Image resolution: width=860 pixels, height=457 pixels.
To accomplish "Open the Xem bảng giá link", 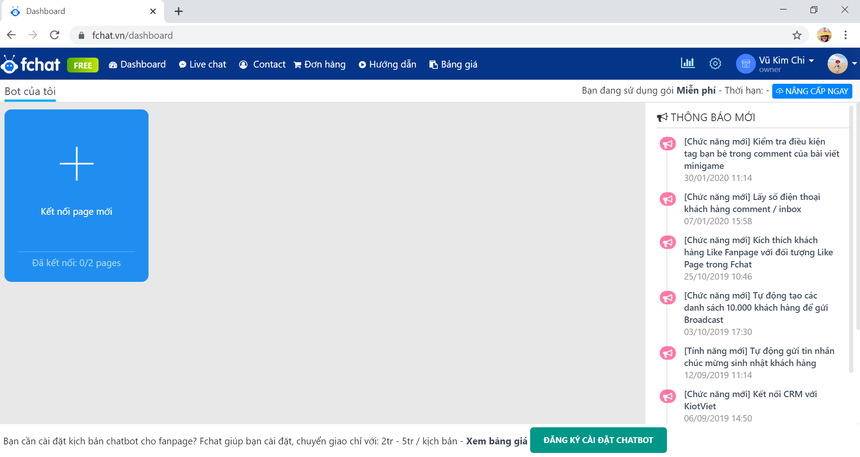I will pos(496,441).
